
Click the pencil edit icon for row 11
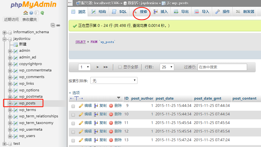point(81,123)
